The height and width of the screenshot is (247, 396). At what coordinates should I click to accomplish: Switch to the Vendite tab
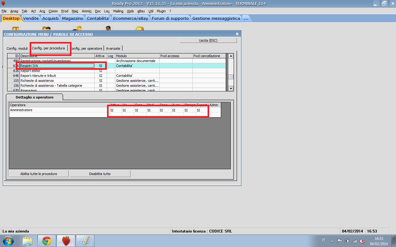pos(31,18)
